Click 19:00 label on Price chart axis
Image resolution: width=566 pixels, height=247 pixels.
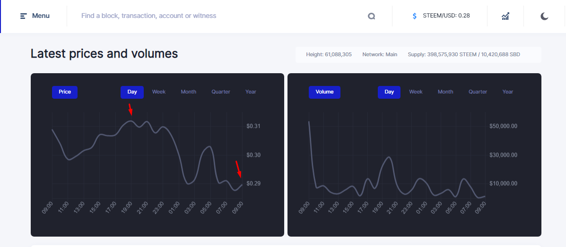[126, 208]
